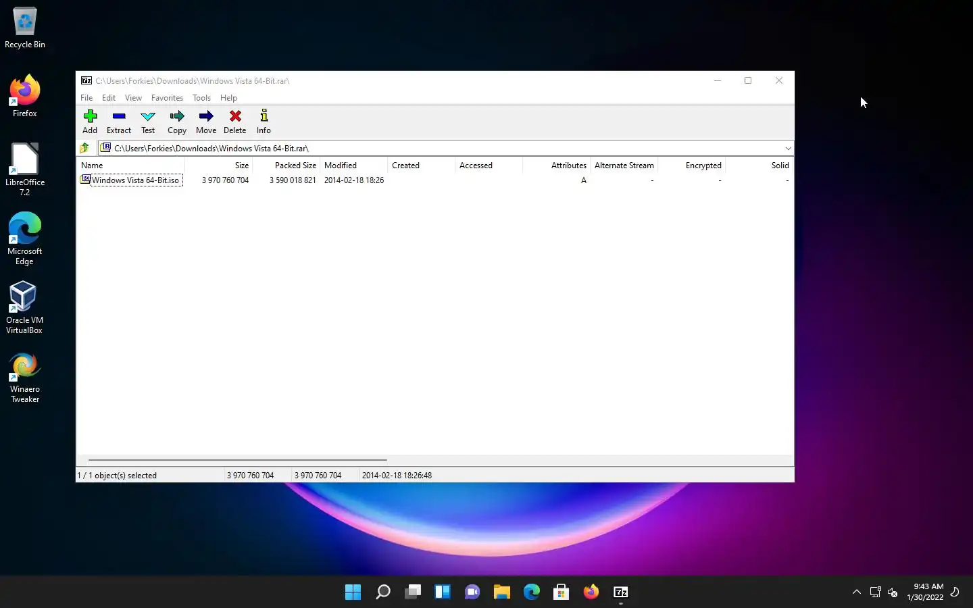
Task: Open the Chat taskbar icon
Action: pyautogui.click(x=472, y=592)
